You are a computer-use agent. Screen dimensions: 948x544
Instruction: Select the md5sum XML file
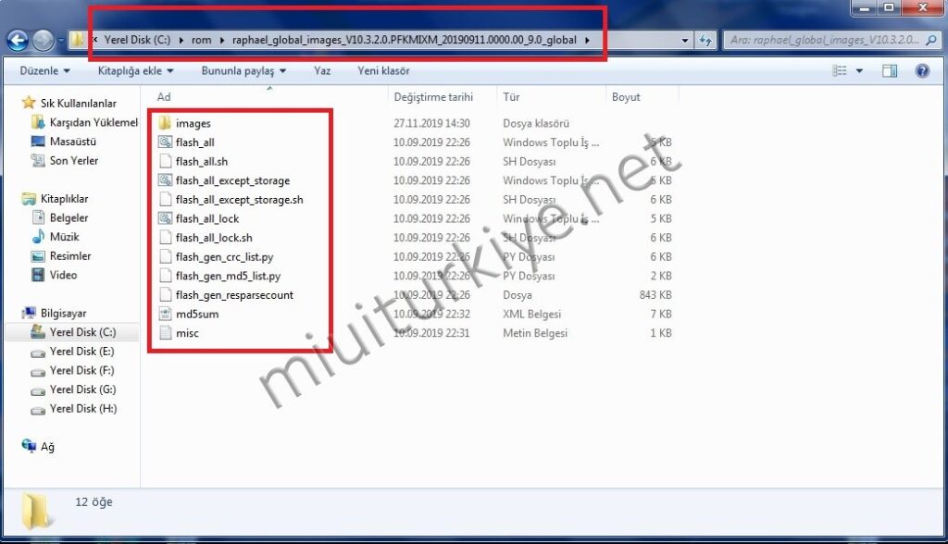tap(196, 314)
